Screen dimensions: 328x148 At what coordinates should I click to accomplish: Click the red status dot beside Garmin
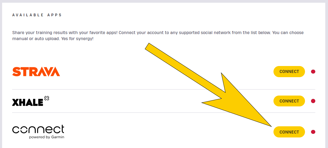pyautogui.click(x=313, y=132)
